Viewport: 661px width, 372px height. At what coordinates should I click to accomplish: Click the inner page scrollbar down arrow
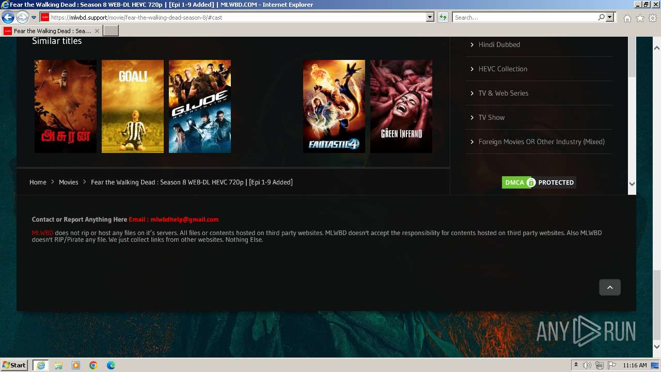click(x=632, y=184)
